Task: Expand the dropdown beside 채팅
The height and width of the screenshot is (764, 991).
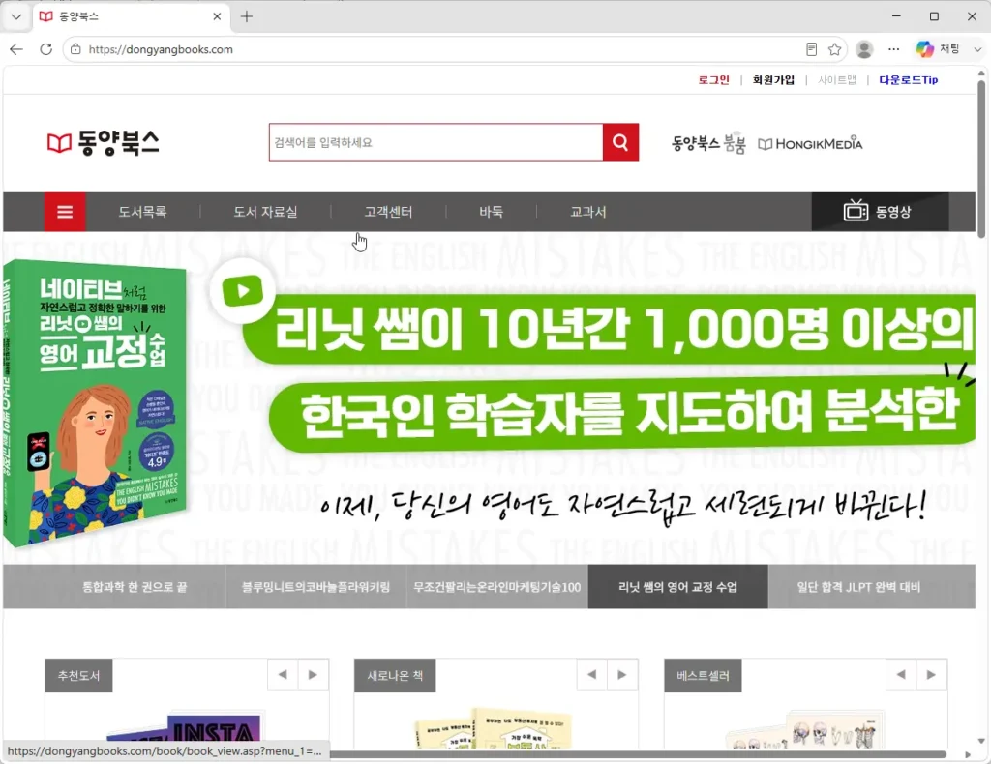Action: point(977,49)
